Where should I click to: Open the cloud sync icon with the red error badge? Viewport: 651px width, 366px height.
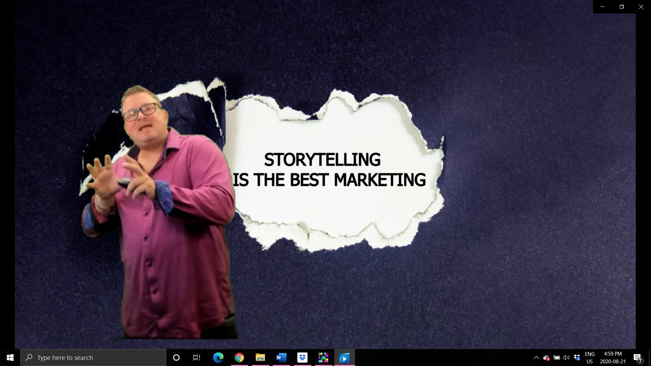[546, 358]
